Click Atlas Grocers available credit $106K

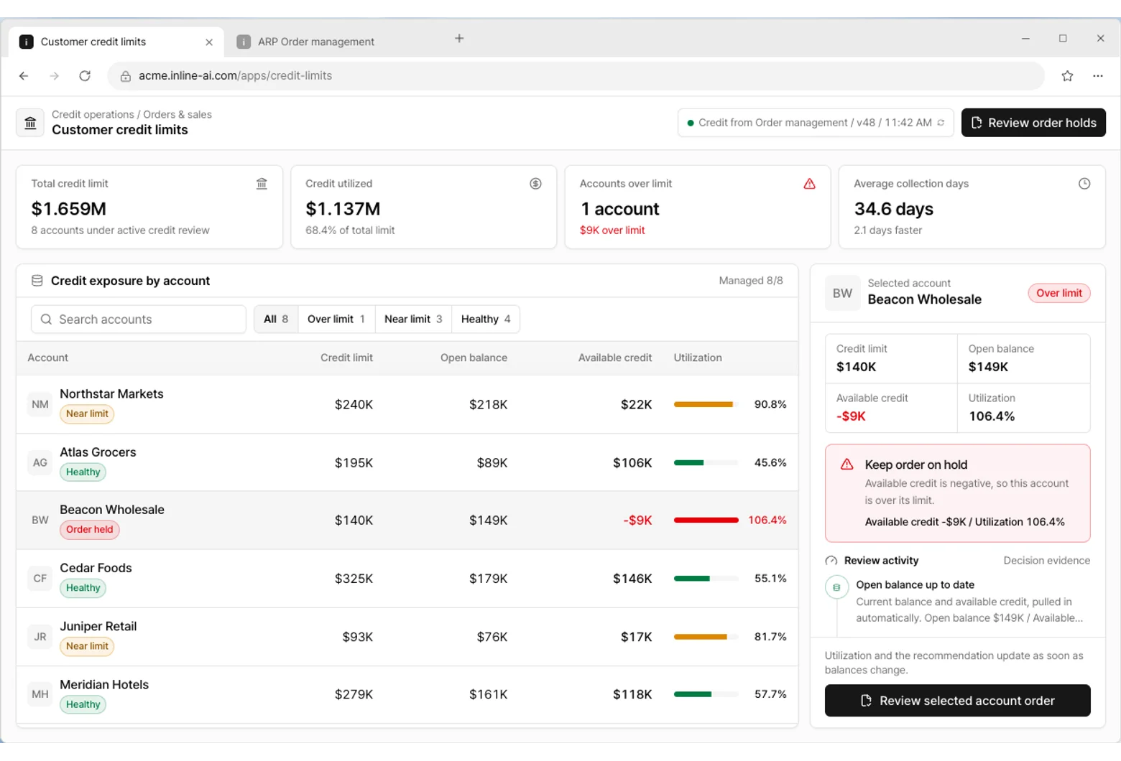pos(632,463)
